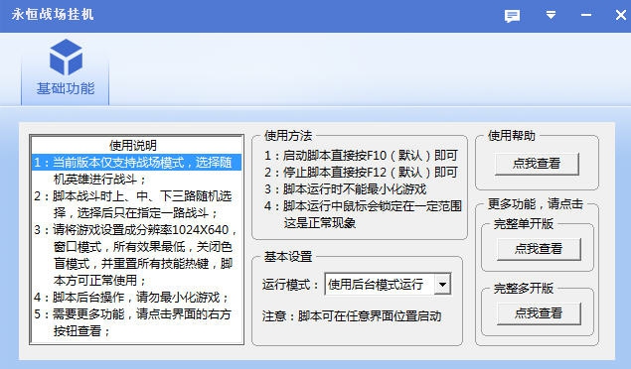Click text 这是正常现象
This screenshot has height=369, width=631.
pos(320,223)
